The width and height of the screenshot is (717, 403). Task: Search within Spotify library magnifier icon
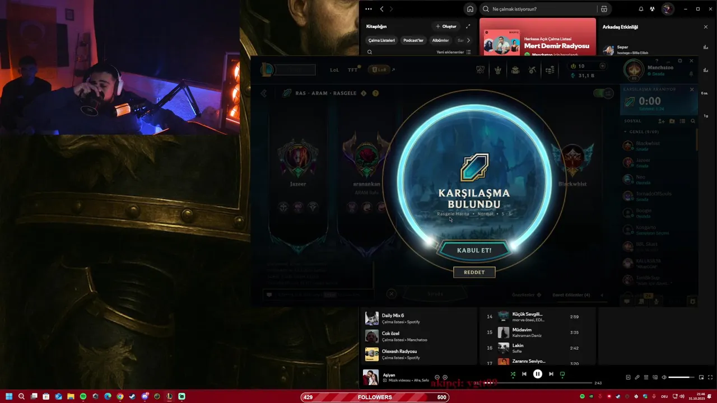[x=370, y=52]
